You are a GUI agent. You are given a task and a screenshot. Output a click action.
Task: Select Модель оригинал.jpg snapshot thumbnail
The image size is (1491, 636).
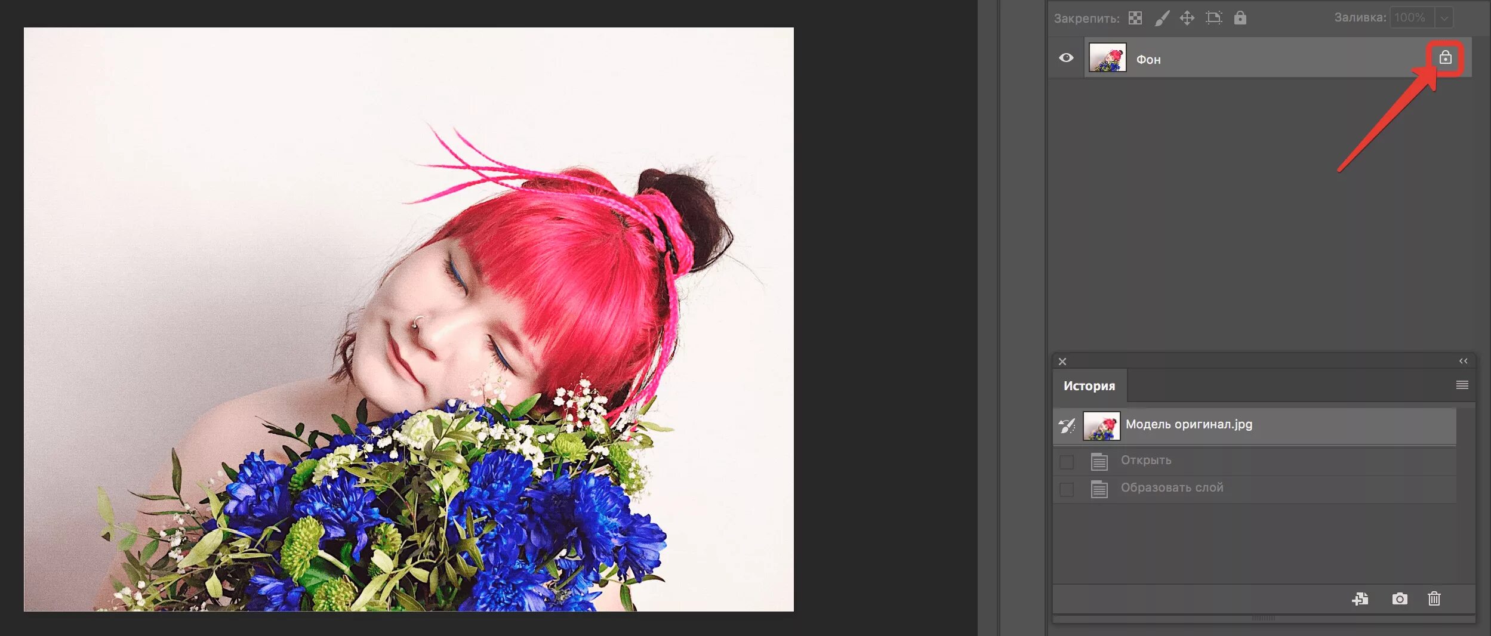click(x=1102, y=426)
